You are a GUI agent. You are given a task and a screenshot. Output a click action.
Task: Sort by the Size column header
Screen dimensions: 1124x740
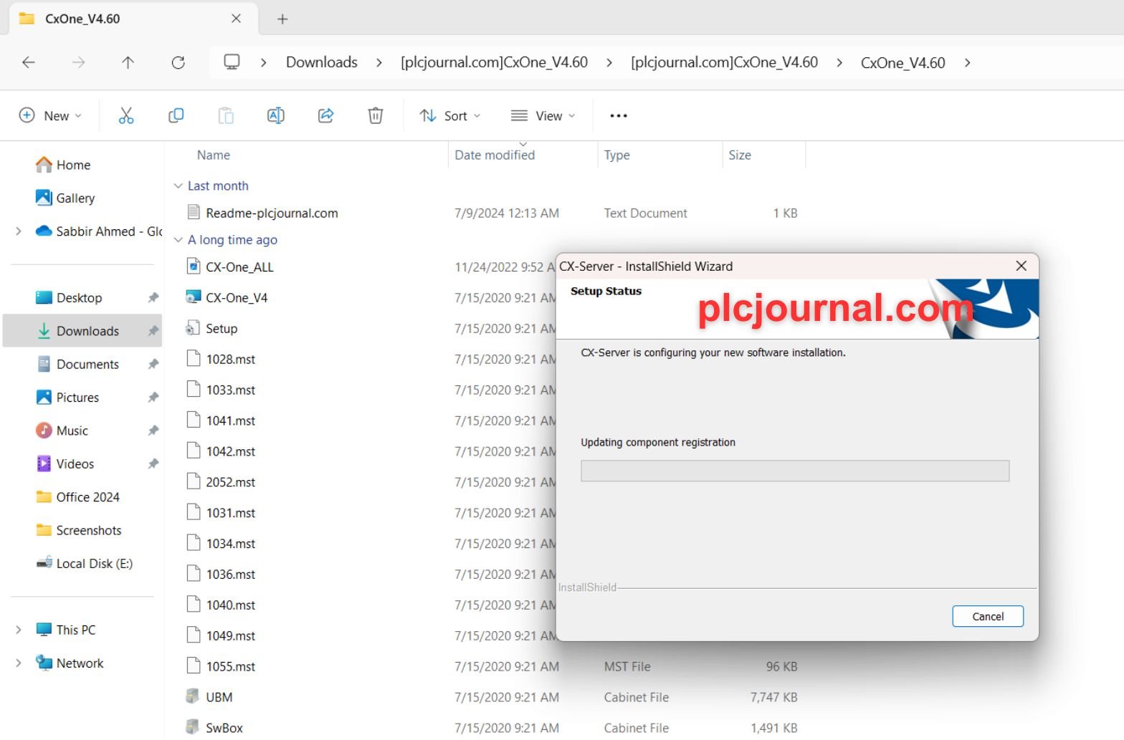(x=740, y=155)
